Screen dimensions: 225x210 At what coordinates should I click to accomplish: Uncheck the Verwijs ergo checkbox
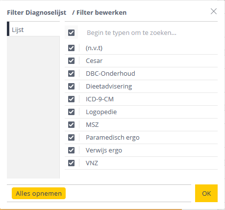71,150
